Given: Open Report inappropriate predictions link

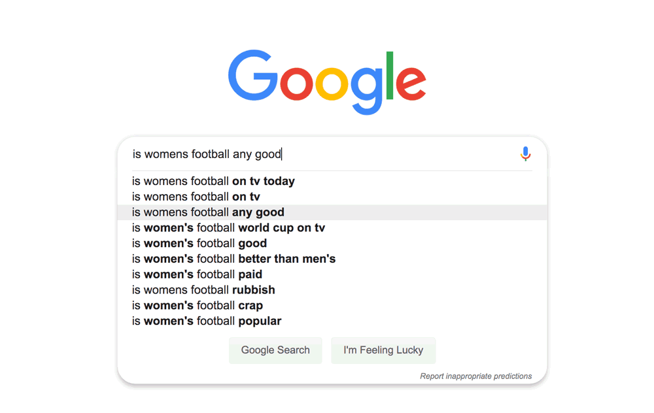Looking at the screenshot, I should click(475, 376).
